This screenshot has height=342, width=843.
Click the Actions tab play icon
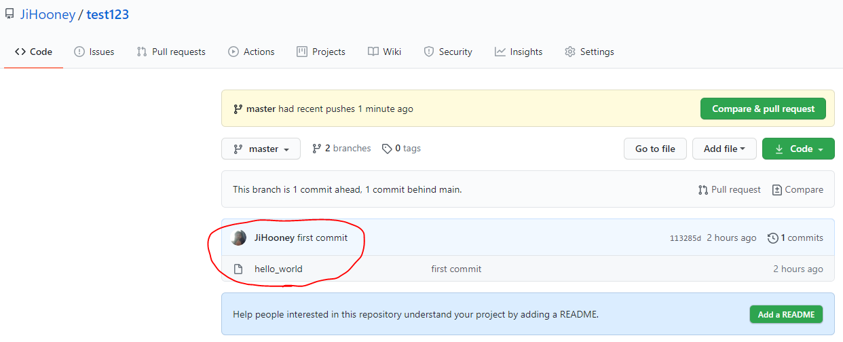coord(233,52)
